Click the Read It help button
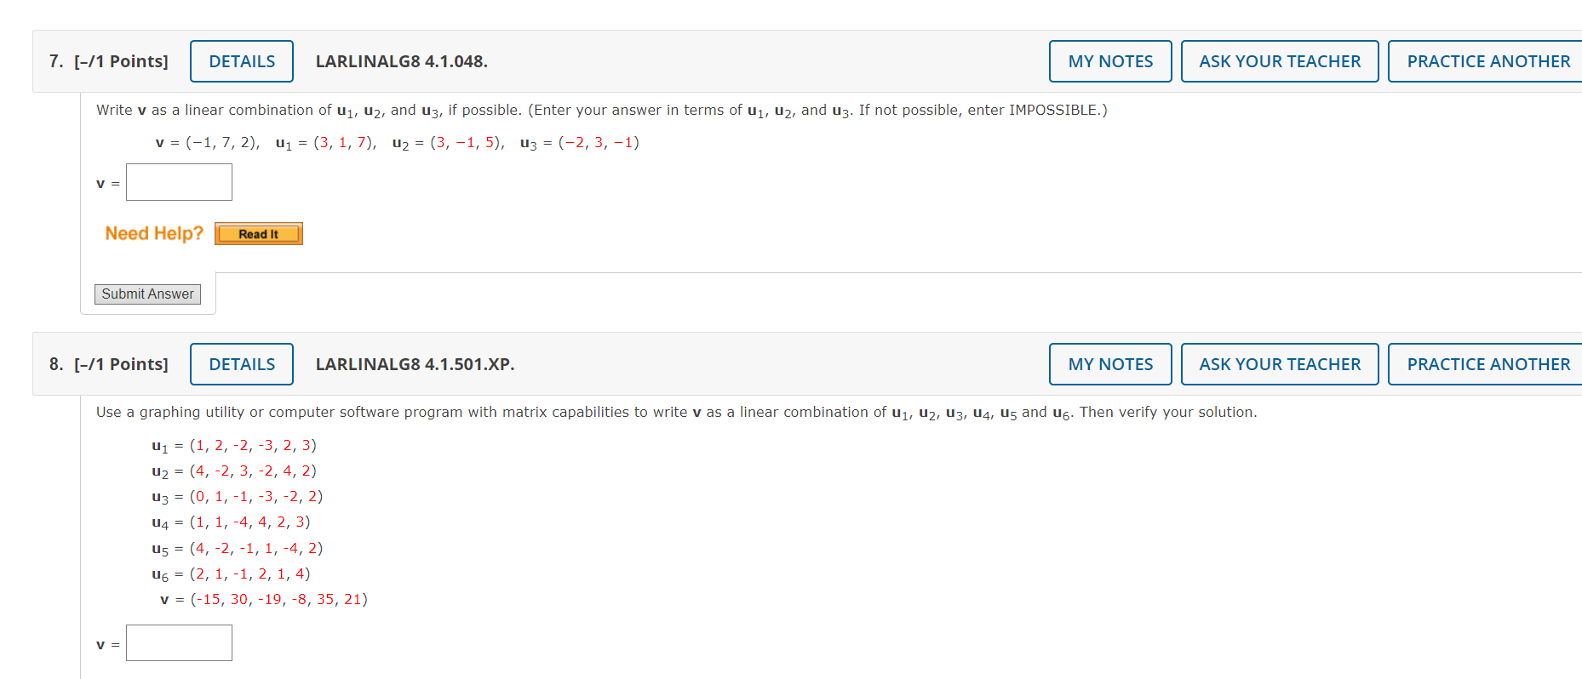 pyautogui.click(x=258, y=233)
